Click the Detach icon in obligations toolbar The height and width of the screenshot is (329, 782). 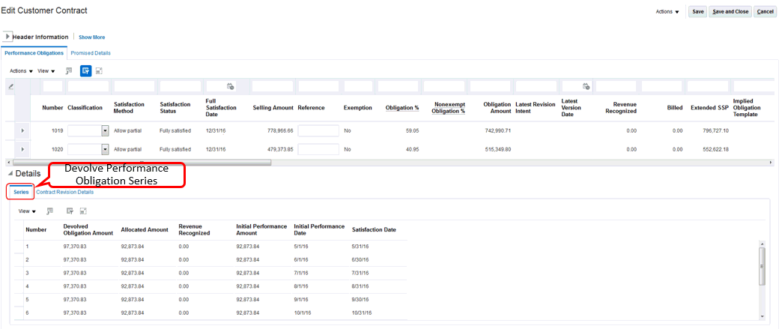coord(99,71)
